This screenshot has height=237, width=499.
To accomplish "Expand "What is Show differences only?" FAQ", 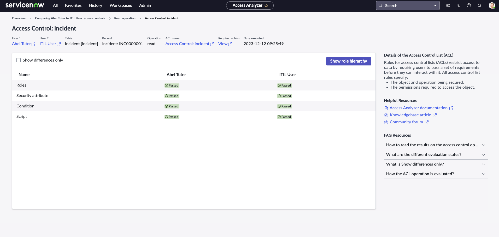I will [436, 164].
